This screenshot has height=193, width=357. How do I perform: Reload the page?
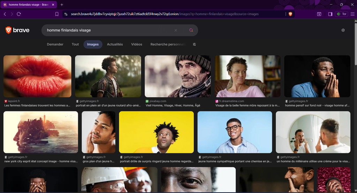(19, 14)
